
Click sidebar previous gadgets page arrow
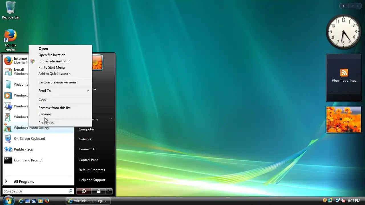point(352,6)
